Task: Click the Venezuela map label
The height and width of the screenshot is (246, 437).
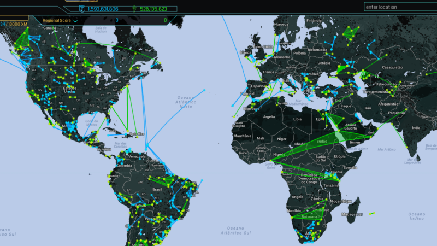Action: tap(137, 156)
